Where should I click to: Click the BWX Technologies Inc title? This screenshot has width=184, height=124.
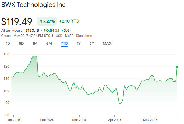coord(33,5)
